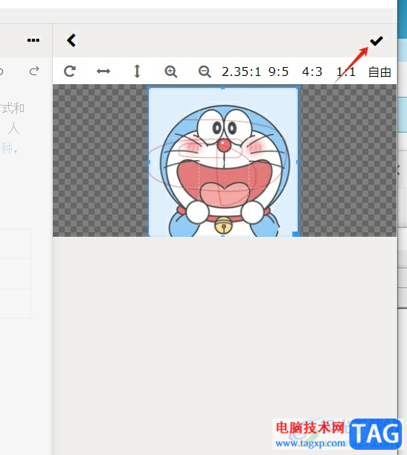
Task: Click the top edge crop handle
Action: 223,87
